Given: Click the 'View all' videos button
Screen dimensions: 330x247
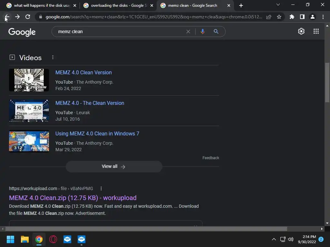Looking at the screenshot, I should (114, 167).
